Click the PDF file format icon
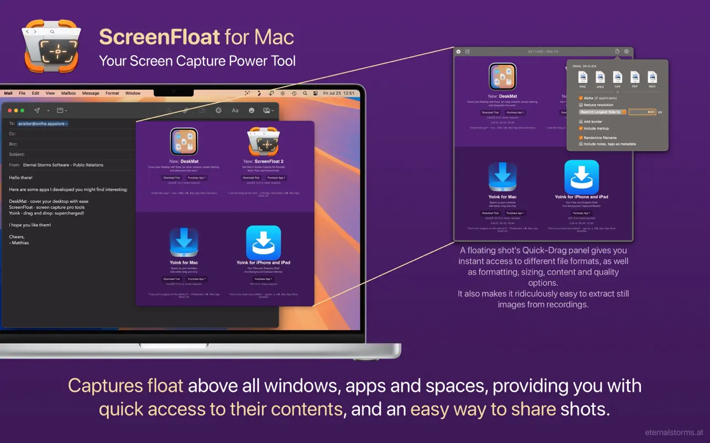Screen dimensions: 710x443 [x=635, y=78]
